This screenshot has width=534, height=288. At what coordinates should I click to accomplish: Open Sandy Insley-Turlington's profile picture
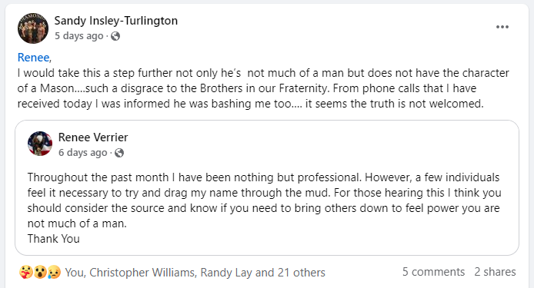click(33, 28)
